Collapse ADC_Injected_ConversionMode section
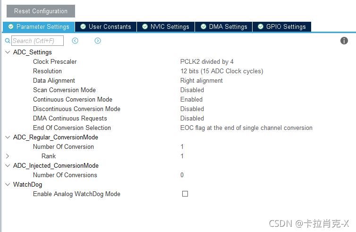The image size is (356, 232). point(8,166)
